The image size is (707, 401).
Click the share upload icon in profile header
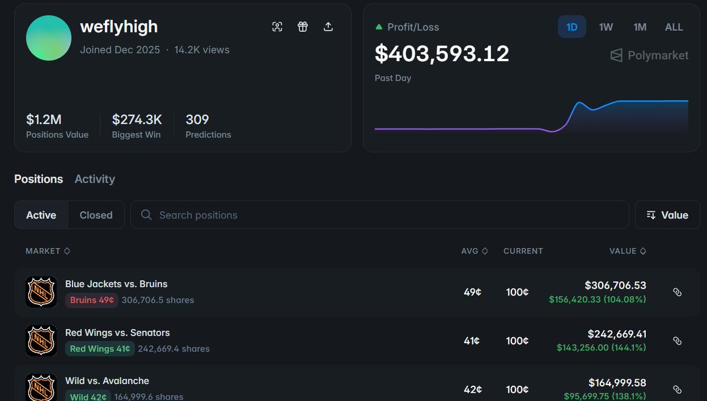329,26
